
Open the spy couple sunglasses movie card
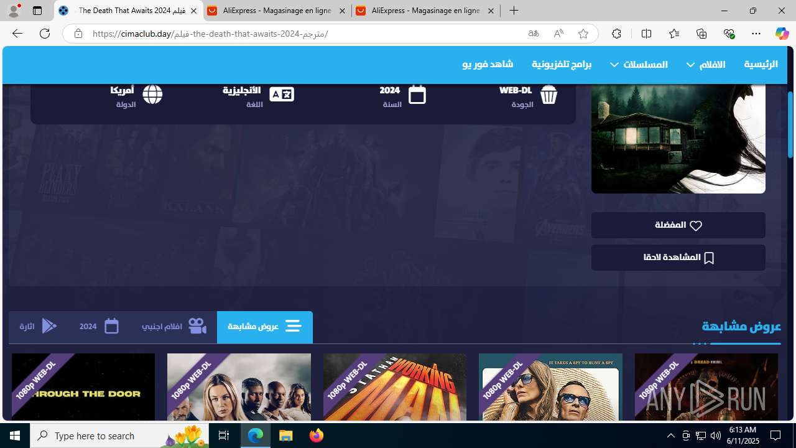point(550,388)
